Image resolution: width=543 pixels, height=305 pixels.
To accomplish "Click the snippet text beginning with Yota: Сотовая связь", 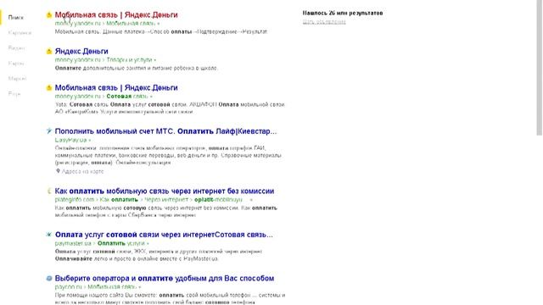I will tap(170, 108).
